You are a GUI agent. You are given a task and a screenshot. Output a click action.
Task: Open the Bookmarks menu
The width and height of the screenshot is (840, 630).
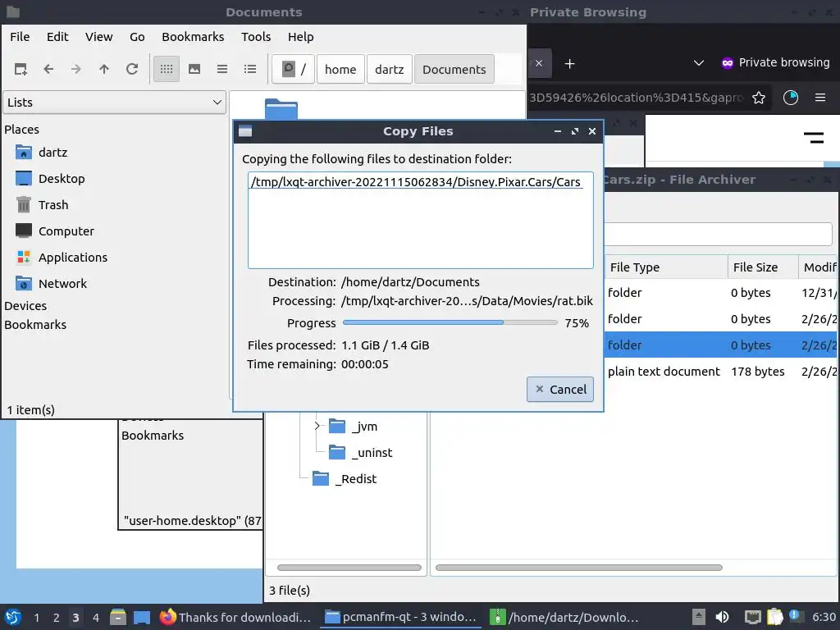[x=193, y=37]
